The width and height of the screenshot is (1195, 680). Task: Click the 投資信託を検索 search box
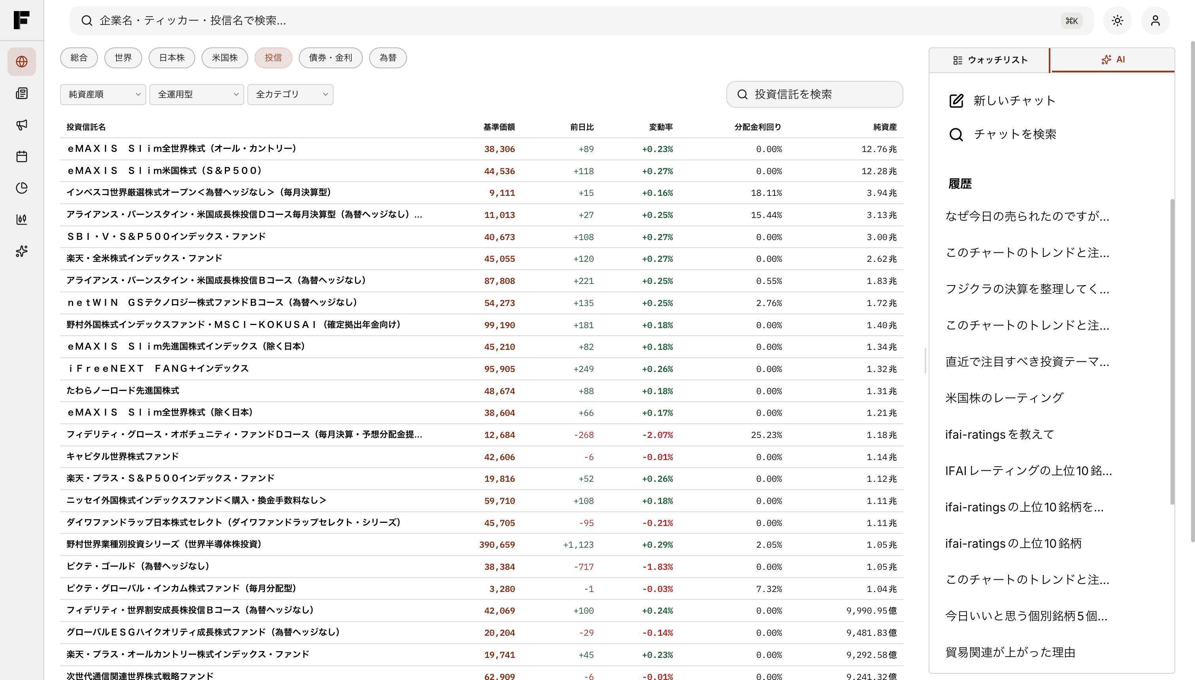tap(814, 94)
